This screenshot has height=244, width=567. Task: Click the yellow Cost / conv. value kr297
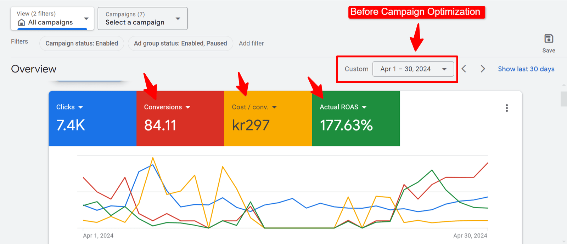click(x=251, y=125)
